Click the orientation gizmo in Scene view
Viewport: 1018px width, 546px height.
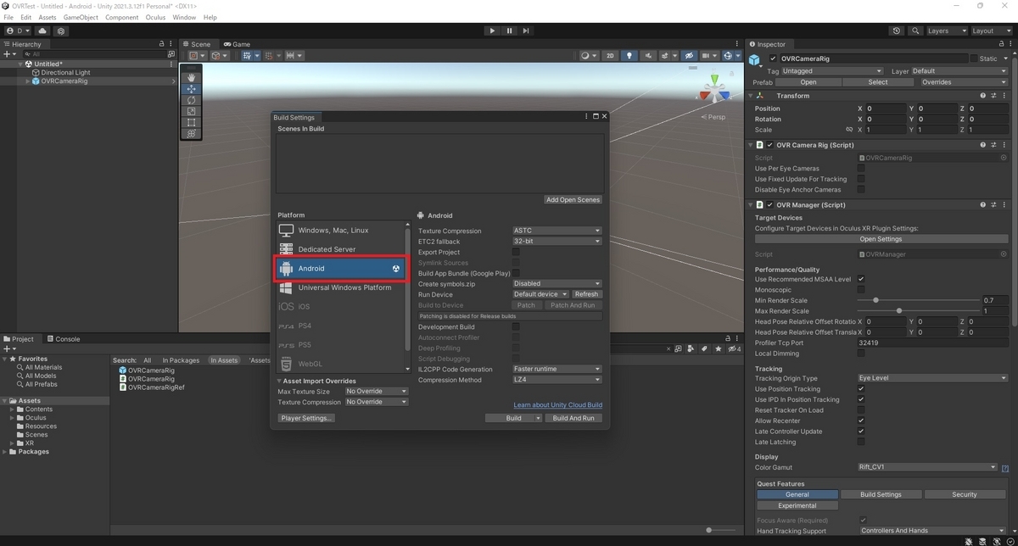click(715, 93)
